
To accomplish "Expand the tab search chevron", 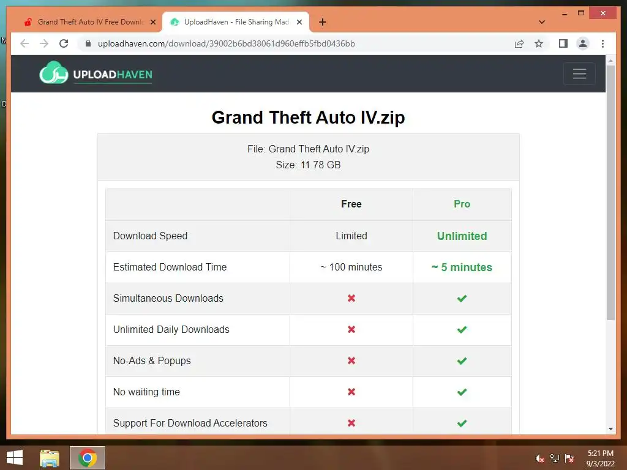I will pos(542,22).
